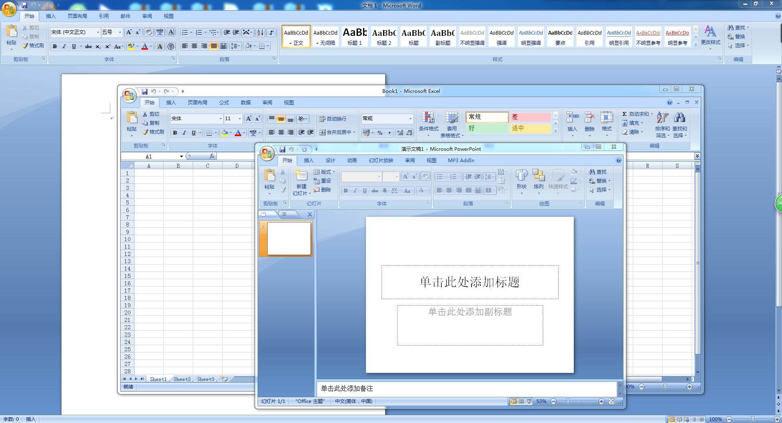The height and width of the screenshot is (423, 782).
Task: Toggle Middle Align in Excel's alignment group
Action: pos(281,119)
